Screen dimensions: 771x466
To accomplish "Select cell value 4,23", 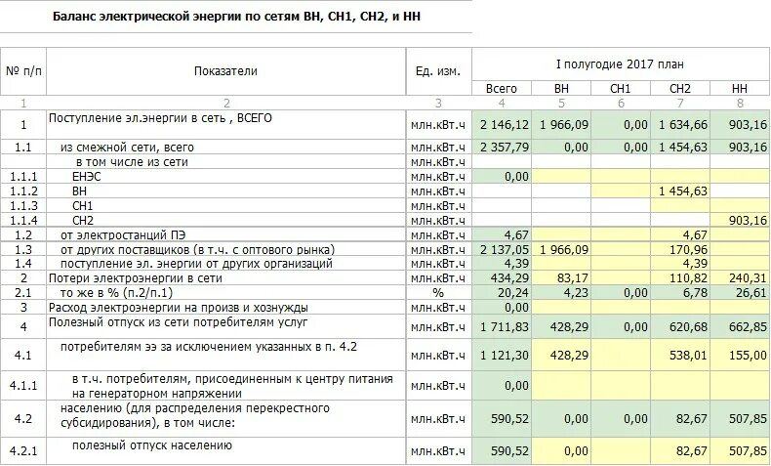I will click(x=576, y=293).
